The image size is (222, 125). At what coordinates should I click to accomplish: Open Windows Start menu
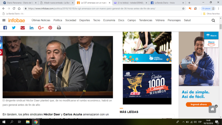point(4,122)
